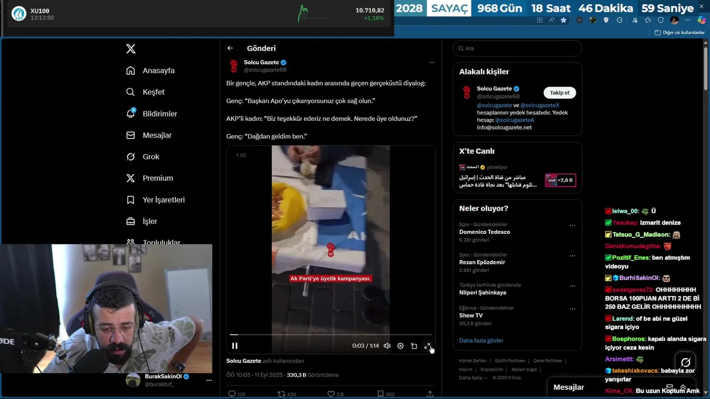The height and width of the screenshot is (399, 710).
Task: Click the BurakSakinOl profile avatar
Action: pyautogui.click(x=133, y=380)
